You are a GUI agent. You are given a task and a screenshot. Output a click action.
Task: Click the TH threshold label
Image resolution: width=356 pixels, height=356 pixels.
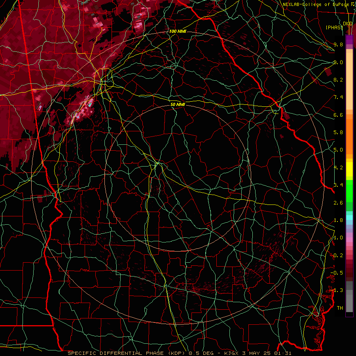(x=340, y=308)
